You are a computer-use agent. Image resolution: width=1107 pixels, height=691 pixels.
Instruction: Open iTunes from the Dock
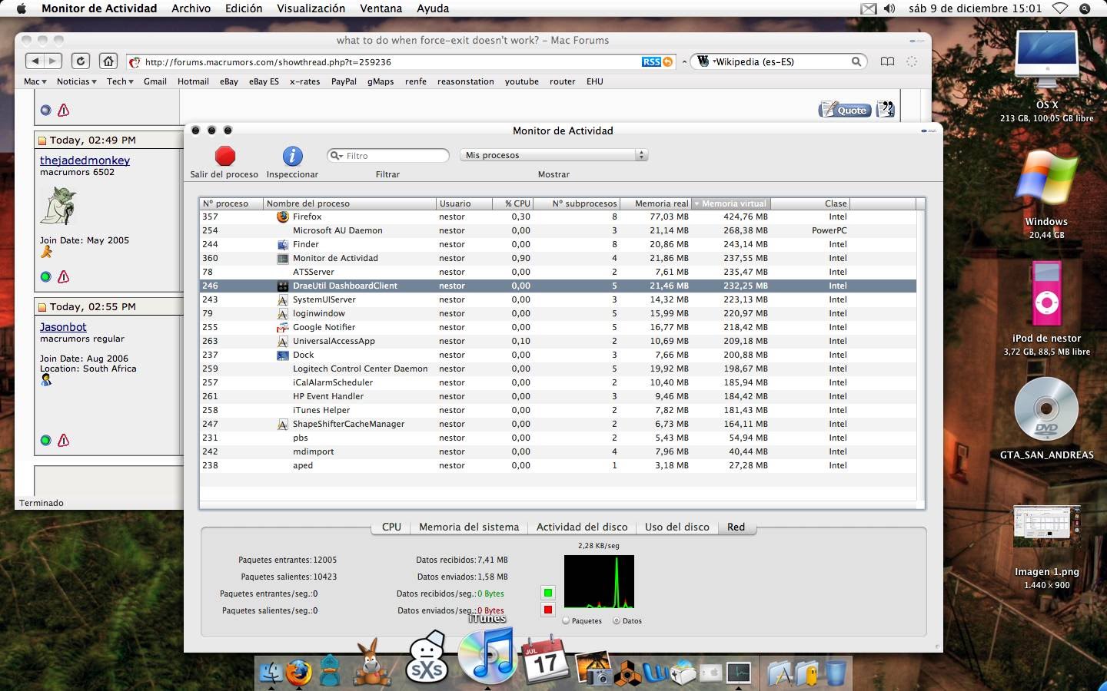pos(487,655)
